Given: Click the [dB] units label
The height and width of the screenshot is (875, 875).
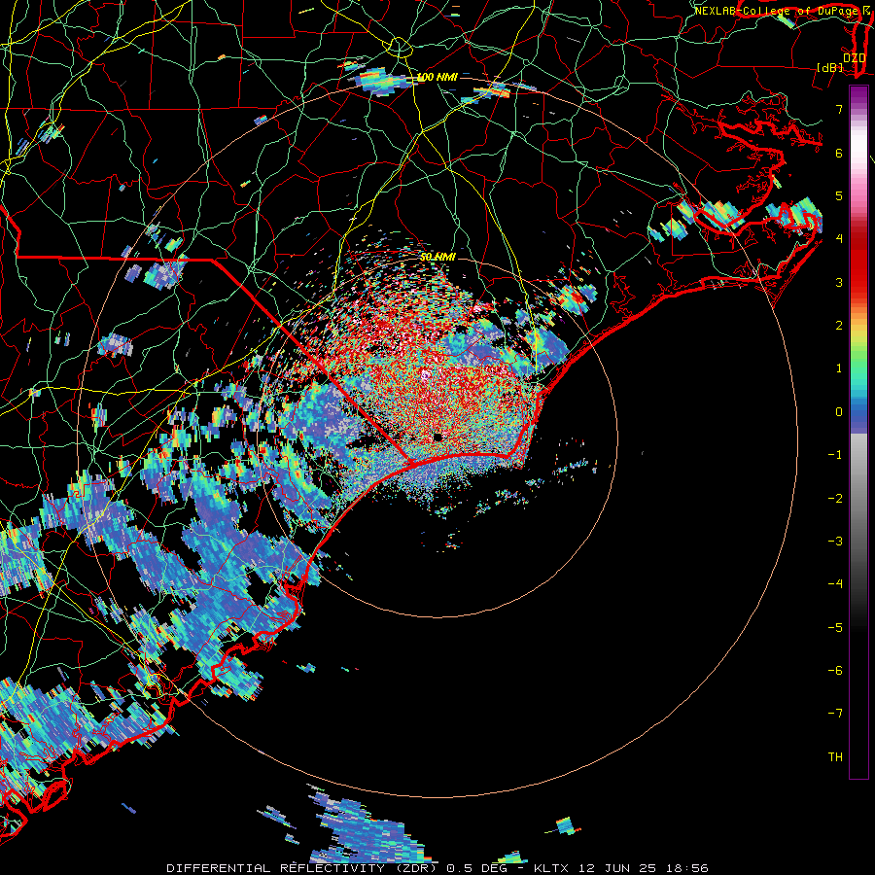Looking at the screenshot, I should (830, 67).
